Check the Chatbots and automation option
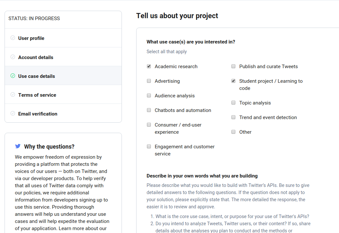Image resolution: width=339 pixels, height=233 pixels. pyautogui.click(x=149, y=110)
